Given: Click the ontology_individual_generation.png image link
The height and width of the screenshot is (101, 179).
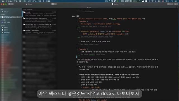Looking at the screenshot, I should pyautogui.click(x=95, y=36).
